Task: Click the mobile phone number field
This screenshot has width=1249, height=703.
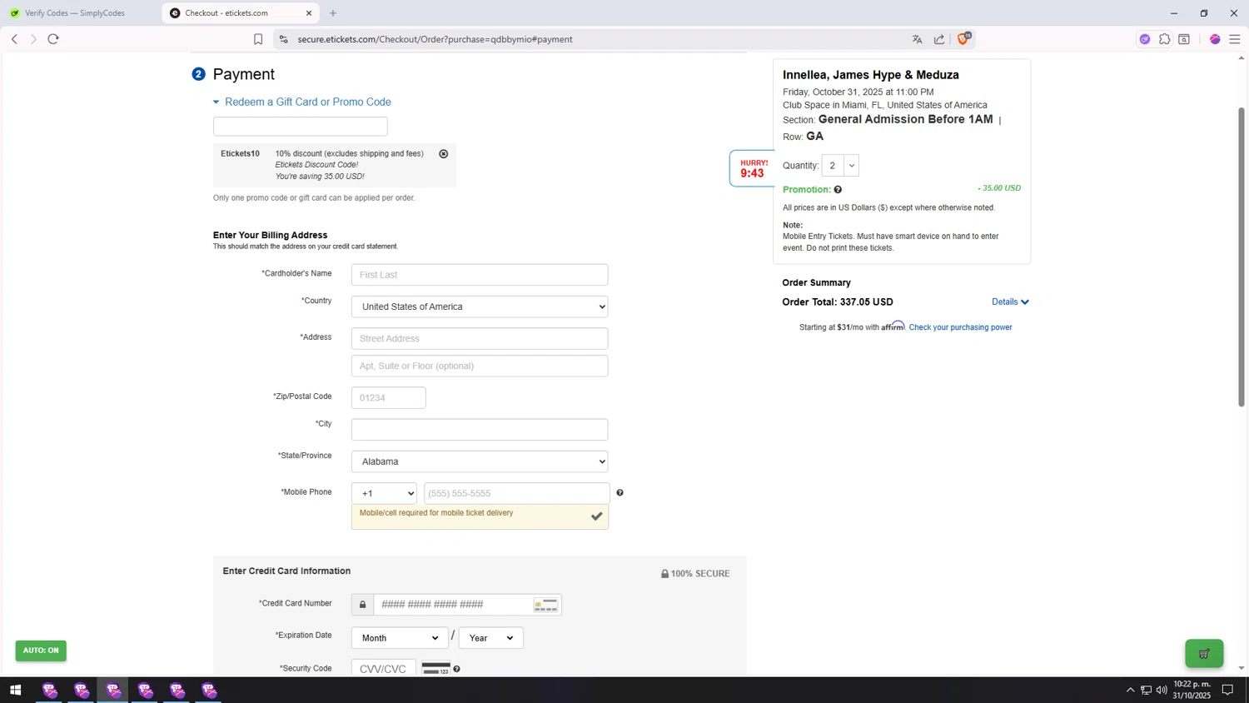Action: point(516,493)
